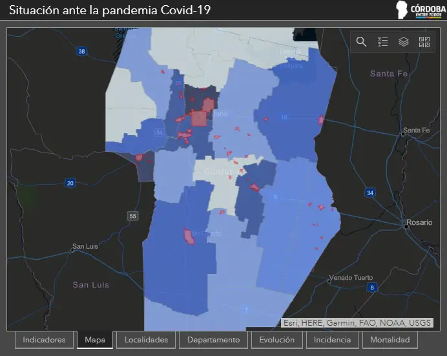Select the Mapa tab
Screen dimensions: 447x356
pyautogui.click(x=95, y=340)
